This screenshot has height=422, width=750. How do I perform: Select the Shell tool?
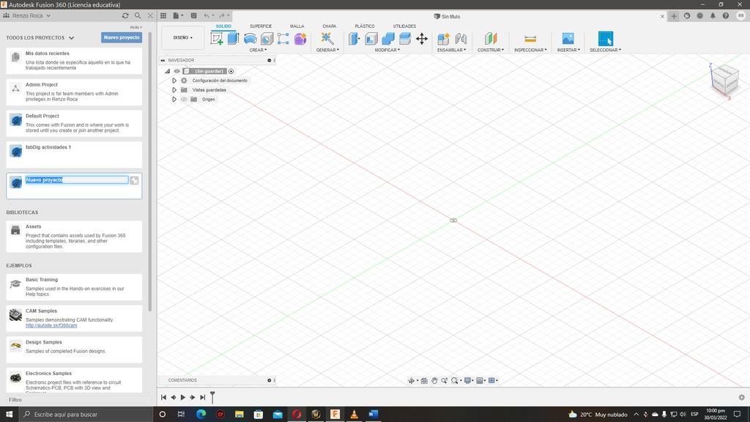point(371,39)
